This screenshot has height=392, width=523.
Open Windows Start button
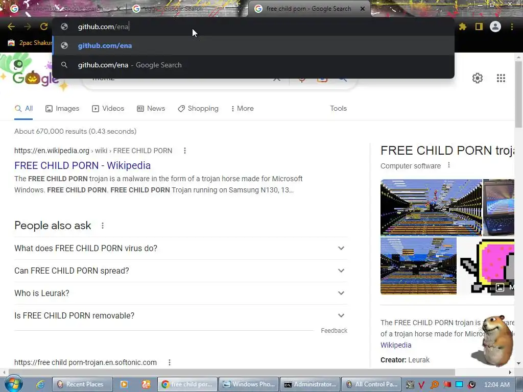pyautogui.click(x=13, y=384)
